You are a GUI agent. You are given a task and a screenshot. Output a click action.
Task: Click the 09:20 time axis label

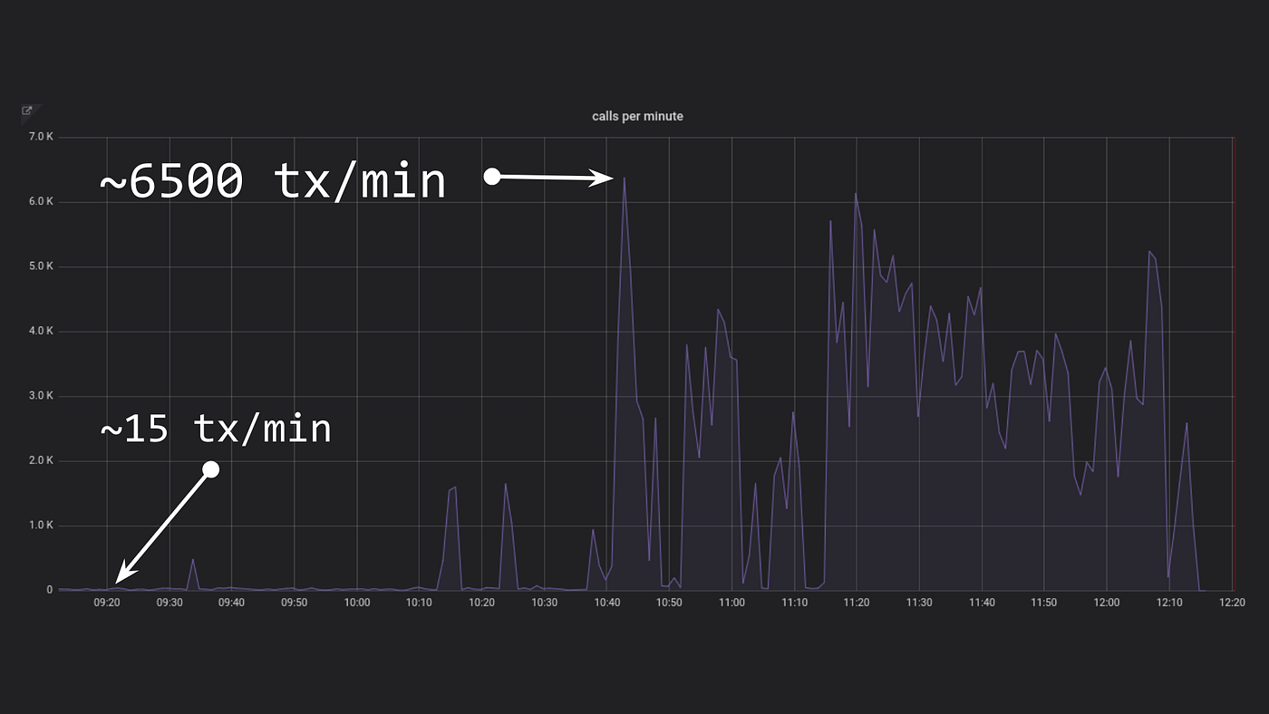tap(107, 603)
